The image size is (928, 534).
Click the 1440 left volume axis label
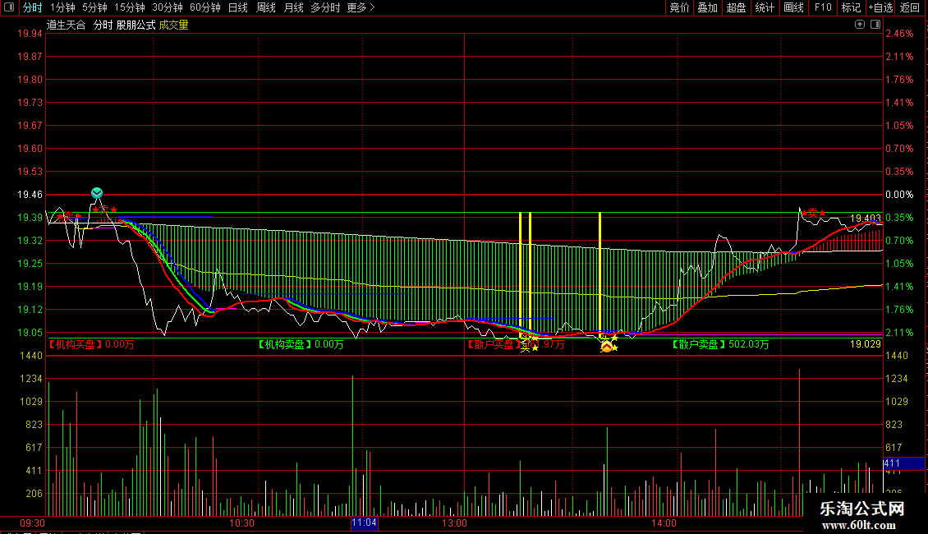(30, 356)
